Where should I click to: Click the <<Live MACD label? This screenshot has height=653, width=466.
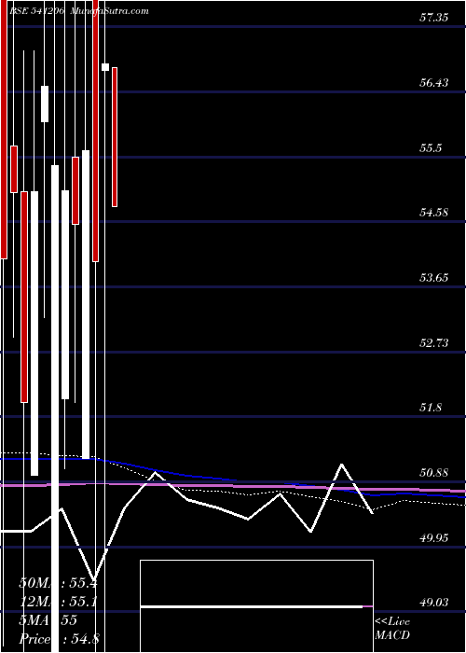point(392,629)
